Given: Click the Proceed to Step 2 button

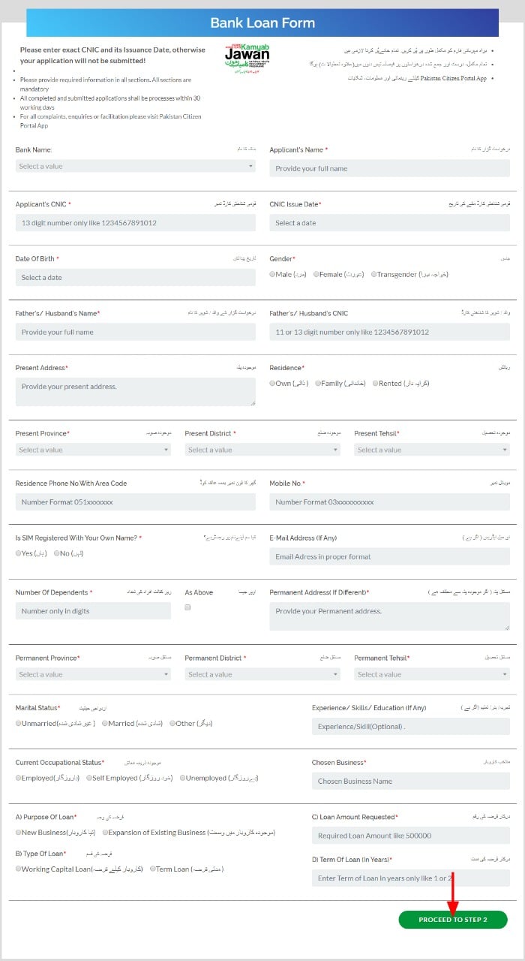Looking at the screenshot, I should [453, 920].
